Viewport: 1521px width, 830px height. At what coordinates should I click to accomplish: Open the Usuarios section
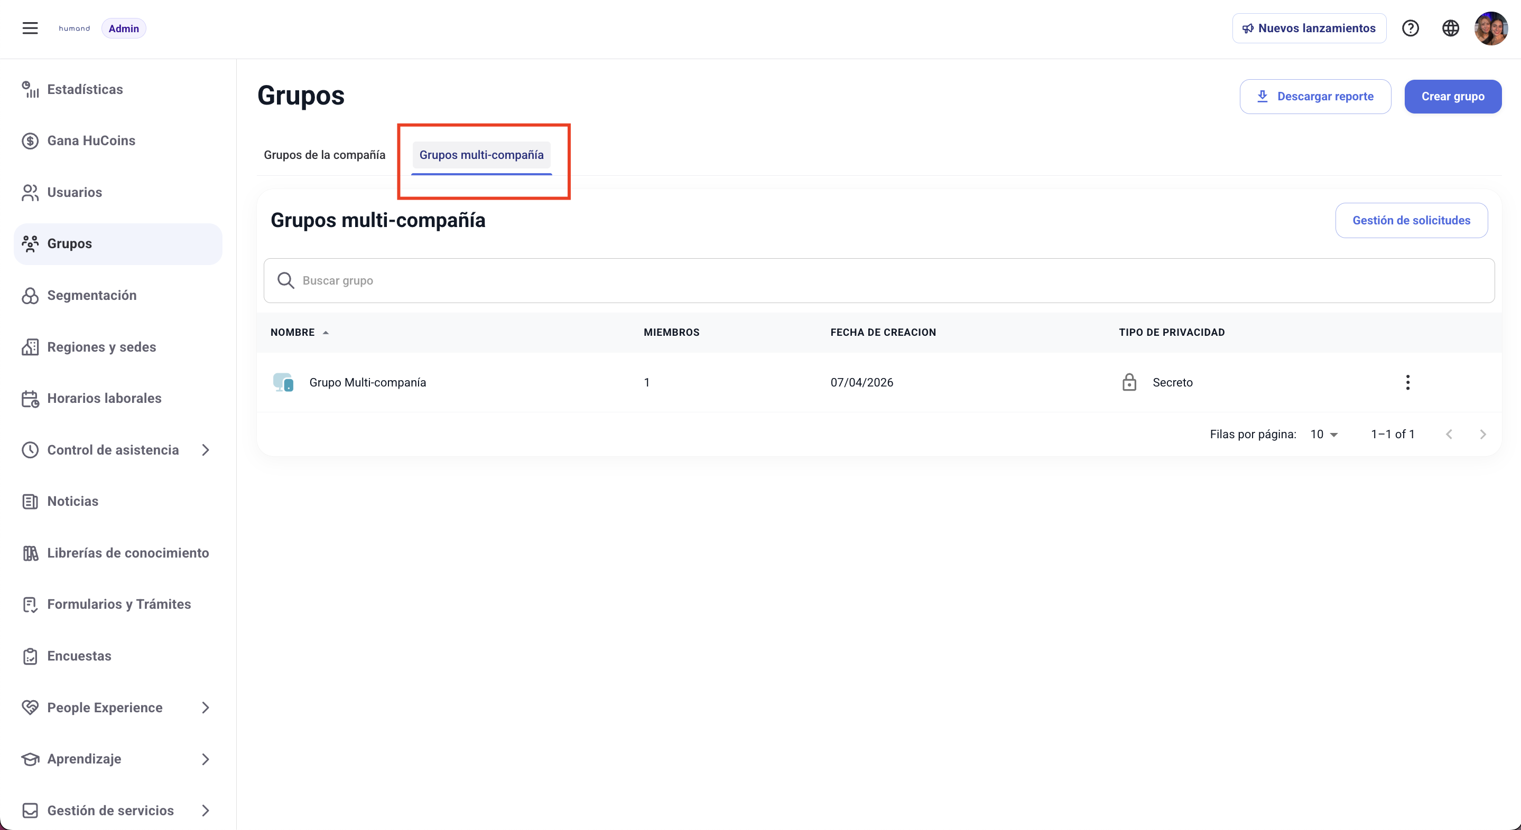pos(75,192)
